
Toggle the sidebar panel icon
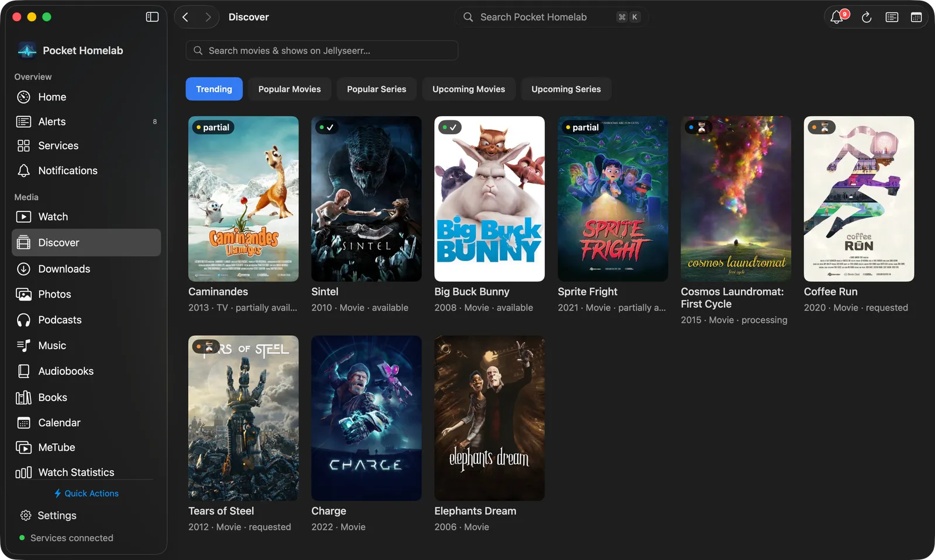[x=152, y=17]
